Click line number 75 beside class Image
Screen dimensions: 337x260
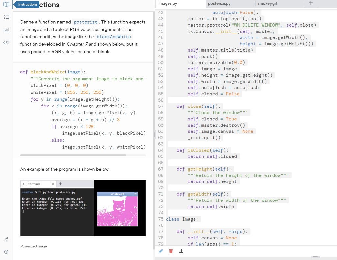(x=161, y=219)
